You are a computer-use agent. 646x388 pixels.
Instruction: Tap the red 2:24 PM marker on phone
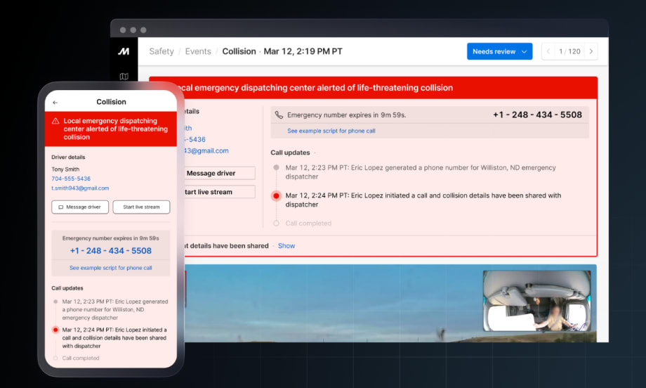(x=55, y=330)
